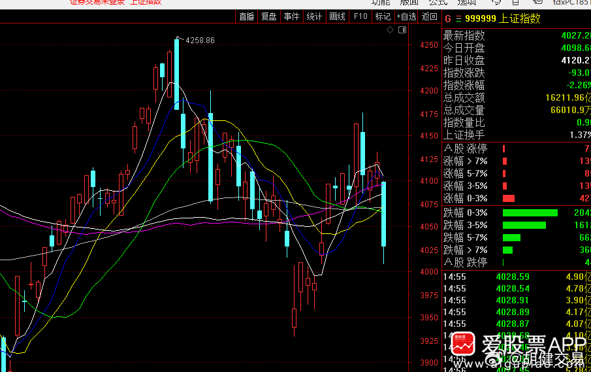Click the 4258.86 high price label
The width and height of the screenshot is (591, 372).
(200, 41)
